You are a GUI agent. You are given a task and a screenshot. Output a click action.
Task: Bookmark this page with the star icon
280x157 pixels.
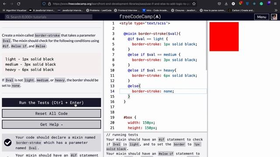[194, 4]
